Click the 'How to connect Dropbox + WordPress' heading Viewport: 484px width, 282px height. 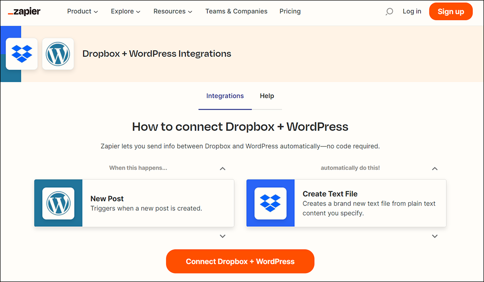tap(240, 127)
